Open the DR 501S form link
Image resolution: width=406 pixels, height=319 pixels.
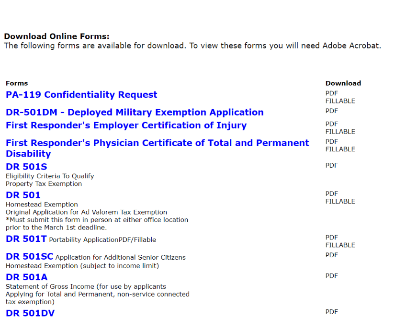[x=26, y=167]
